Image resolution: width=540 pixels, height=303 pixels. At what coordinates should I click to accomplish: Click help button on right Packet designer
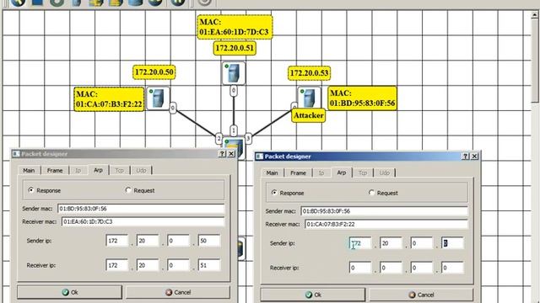point(465,156)
